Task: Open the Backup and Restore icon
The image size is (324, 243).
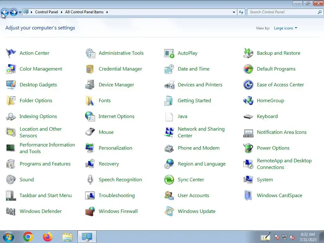Action: (x=248, y=53)
